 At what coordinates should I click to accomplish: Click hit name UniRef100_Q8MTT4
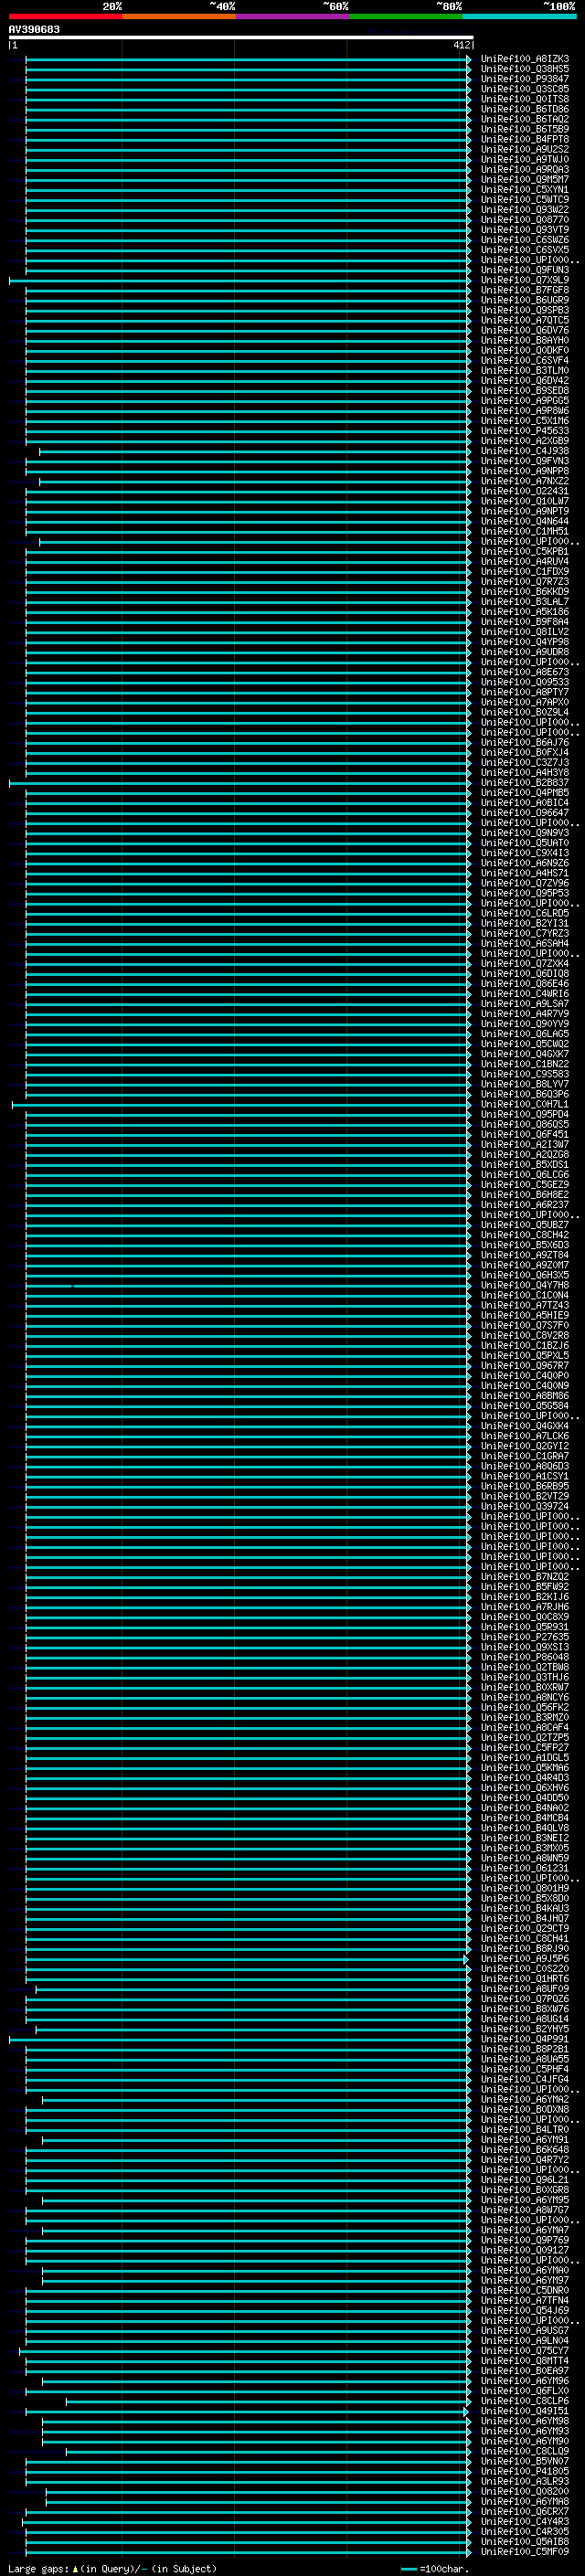pyautogui.click(x=524, y=2361)
